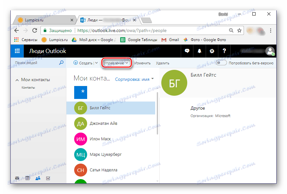The height and width of the screenshot is (194, 287).
Task: Click Chrome profile David button
Action: [223, 14]
